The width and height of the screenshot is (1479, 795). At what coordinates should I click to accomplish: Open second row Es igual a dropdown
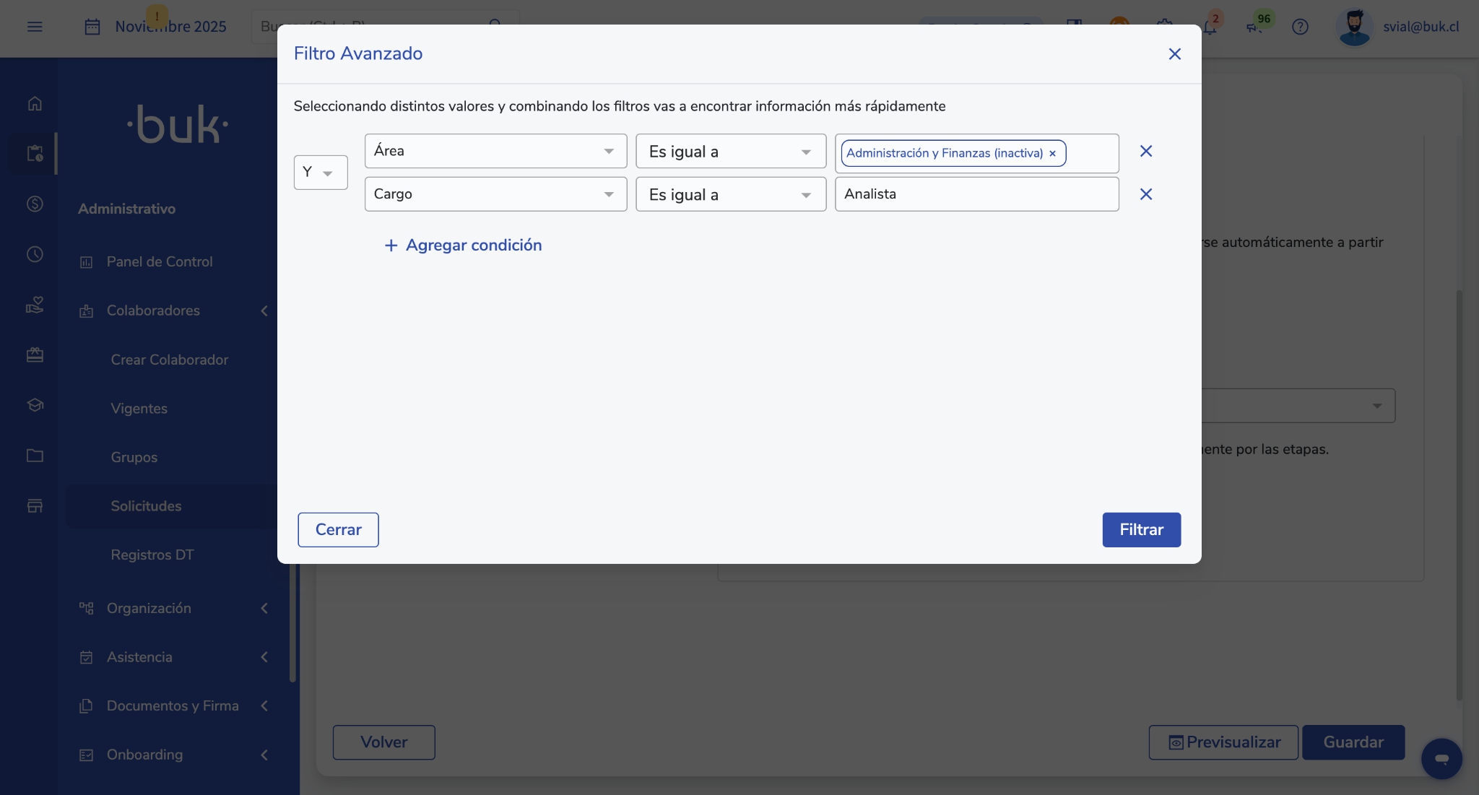tap(730, 194)
